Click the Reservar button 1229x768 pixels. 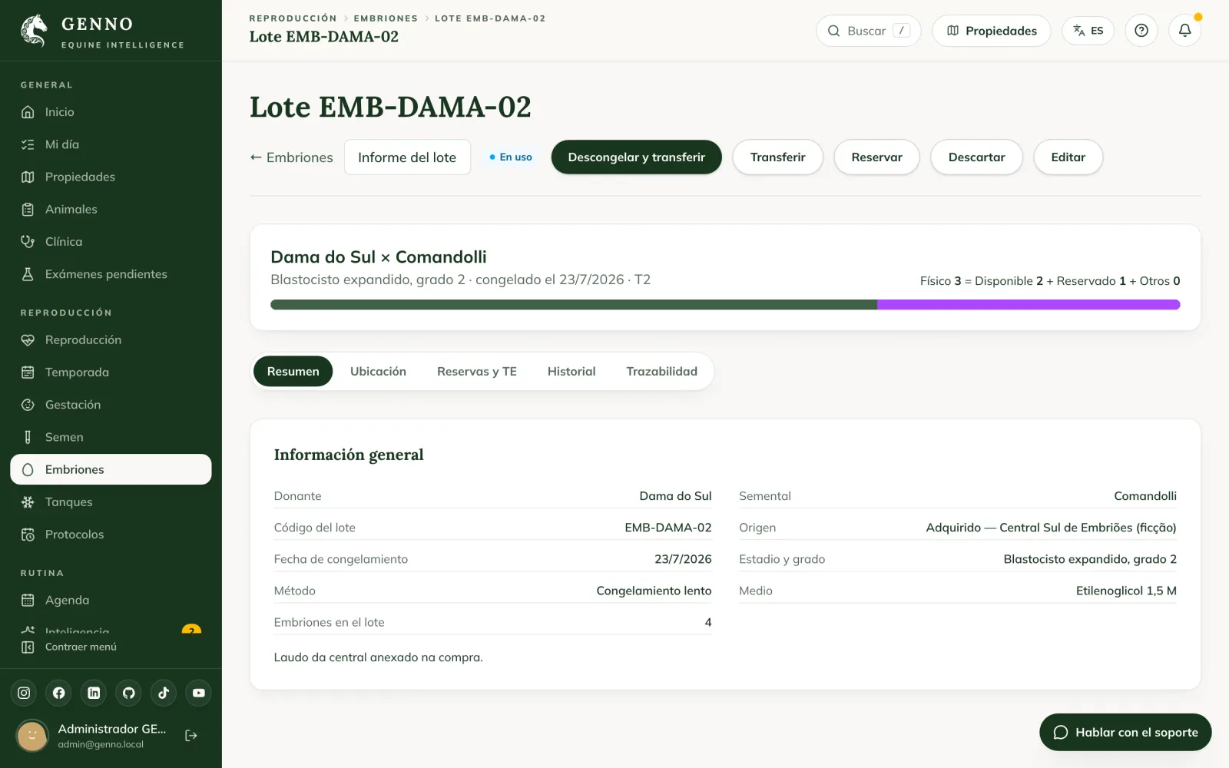pyautogui.click(x=877, y=157)
